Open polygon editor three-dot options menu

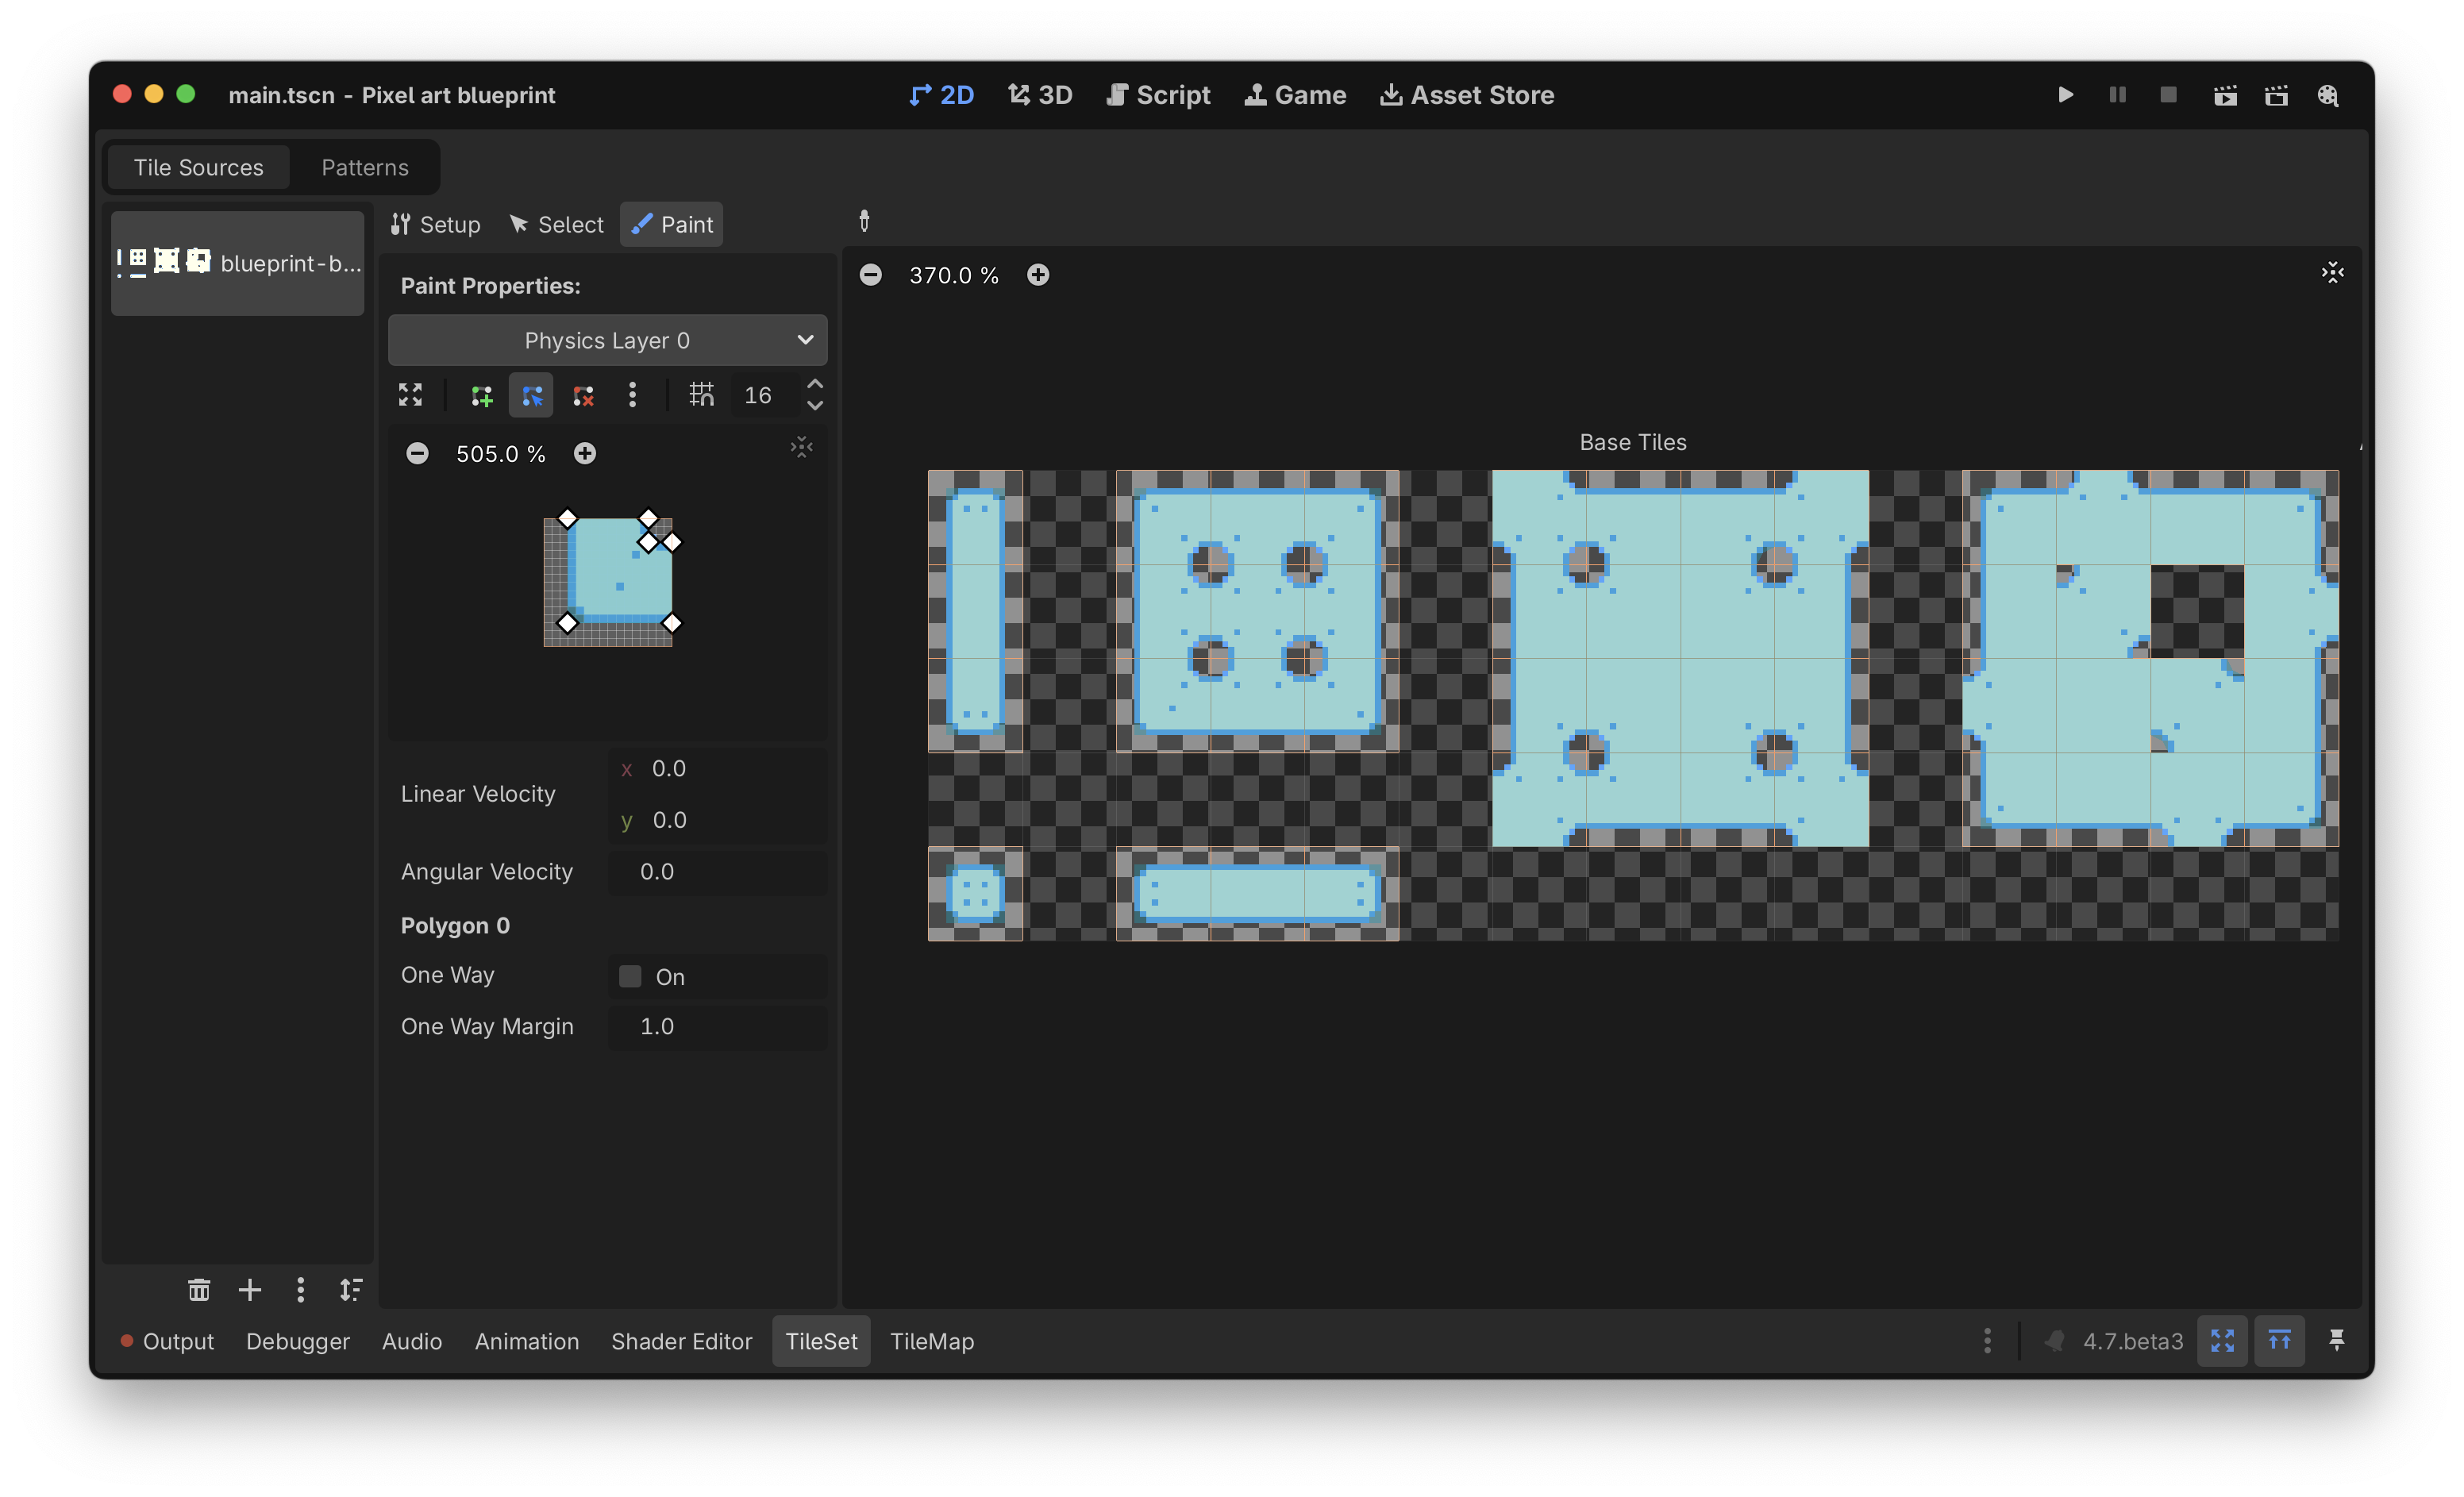pyautogui.click(x=632, y=395)
